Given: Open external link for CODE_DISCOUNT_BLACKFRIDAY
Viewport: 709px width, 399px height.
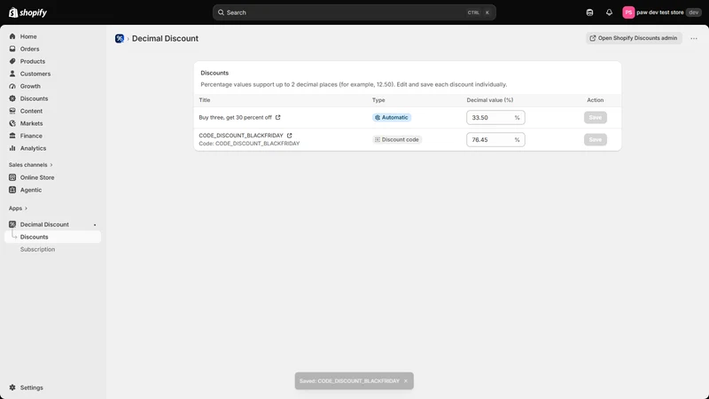Looking at the screenshot, I should [x=290, y=136].
